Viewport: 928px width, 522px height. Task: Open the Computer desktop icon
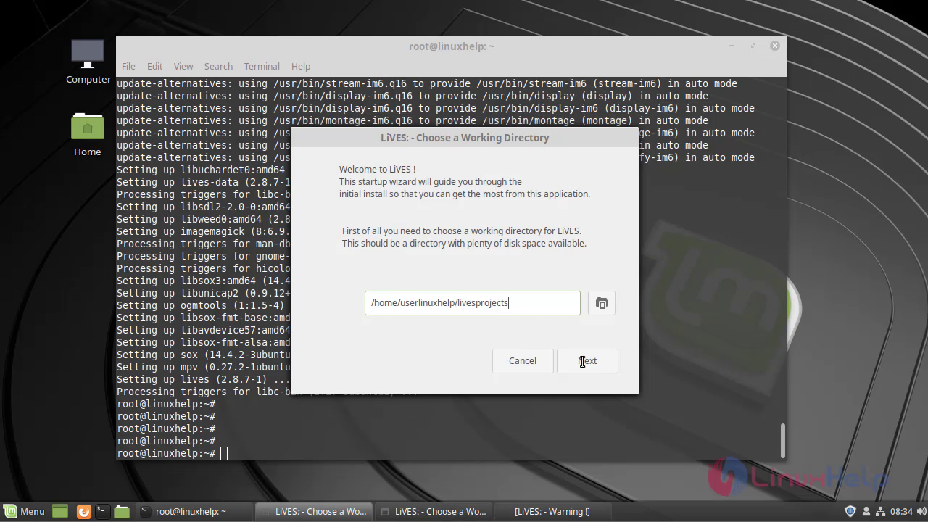88,62
